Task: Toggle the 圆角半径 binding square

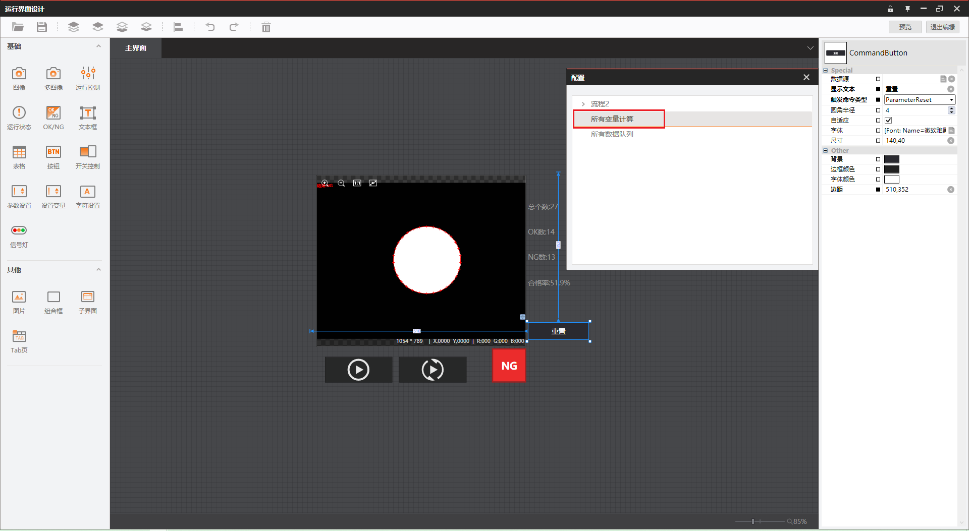Action: click(x=878, y=110)
